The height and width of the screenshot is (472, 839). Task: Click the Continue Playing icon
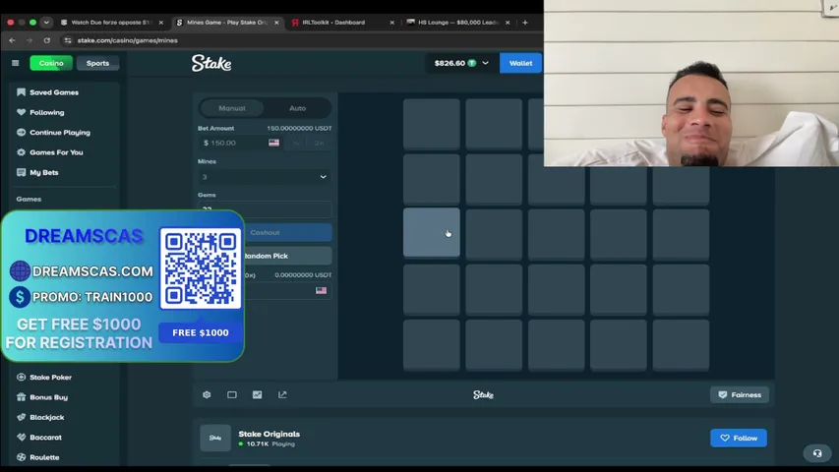coord(21,132)
